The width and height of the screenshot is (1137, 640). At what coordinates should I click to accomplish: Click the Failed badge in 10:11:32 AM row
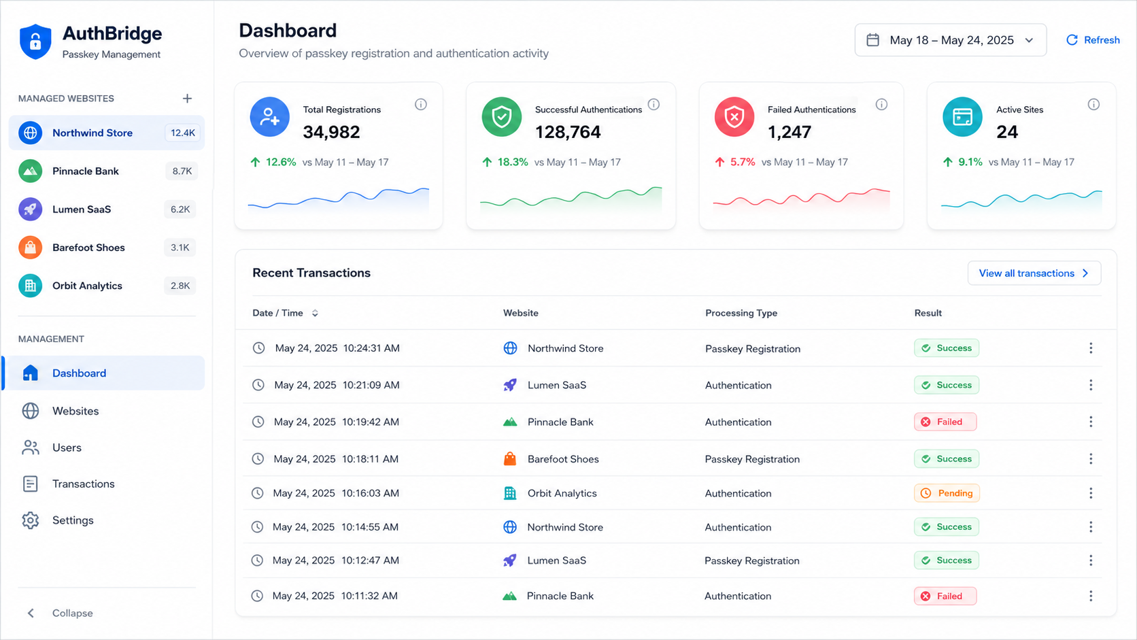(x=945, y=596)
